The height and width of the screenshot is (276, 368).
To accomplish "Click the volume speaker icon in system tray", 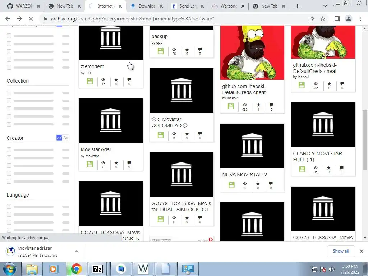I will tap(332, 269).
